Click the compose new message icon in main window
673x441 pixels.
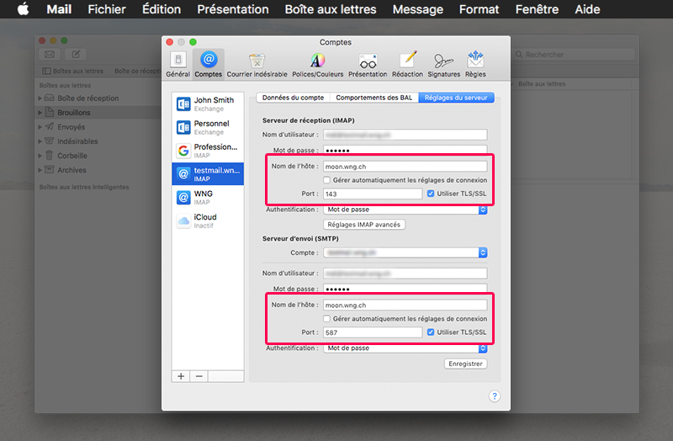click(76, 54)
